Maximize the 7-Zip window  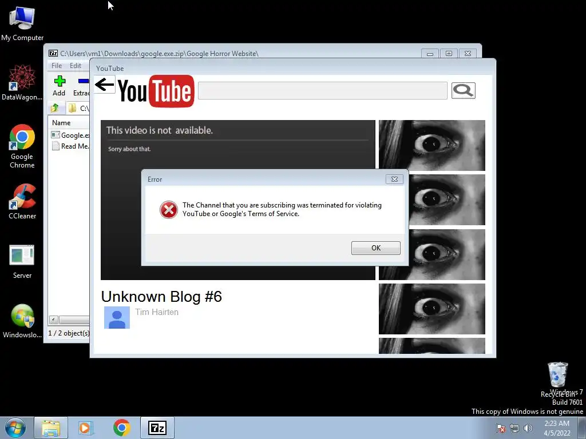click(x=449, y=54)
